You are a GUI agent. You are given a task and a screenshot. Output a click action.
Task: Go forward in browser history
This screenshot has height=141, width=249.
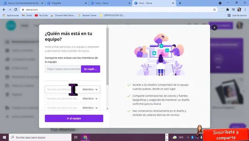[x=10, y=10]
